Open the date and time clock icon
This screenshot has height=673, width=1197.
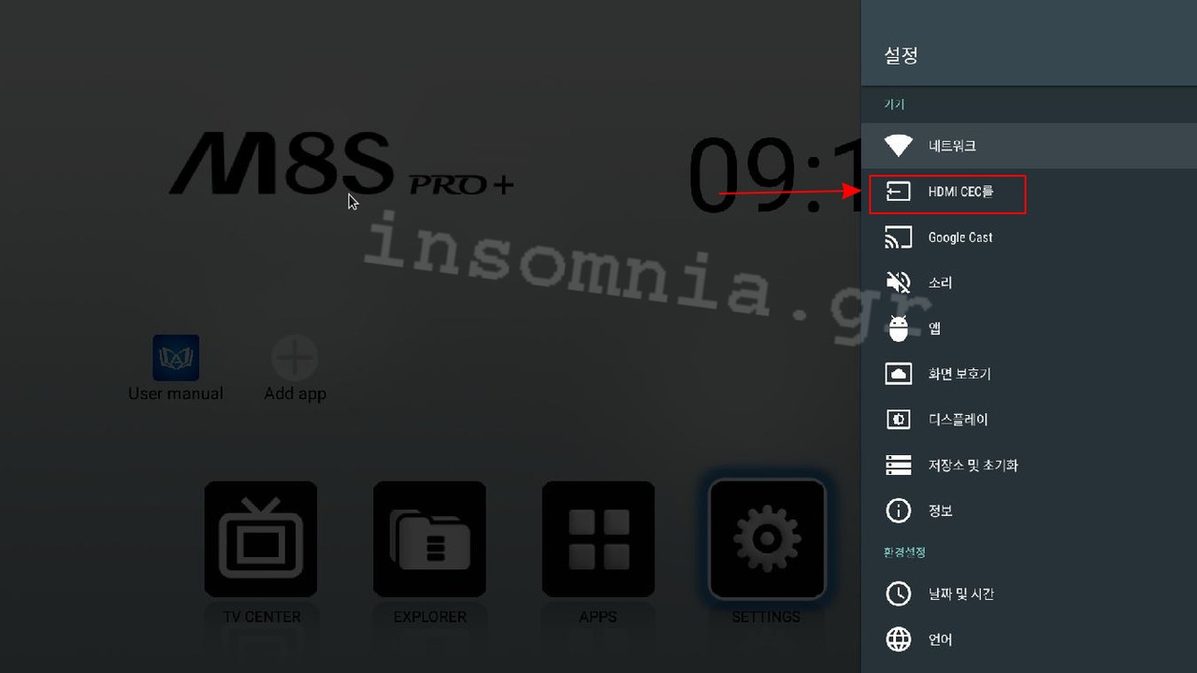(898, 594)
